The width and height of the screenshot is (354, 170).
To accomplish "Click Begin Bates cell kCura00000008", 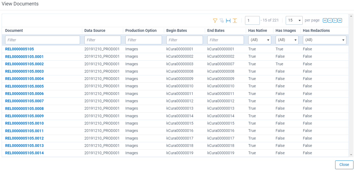I will (x=180, y=71).
